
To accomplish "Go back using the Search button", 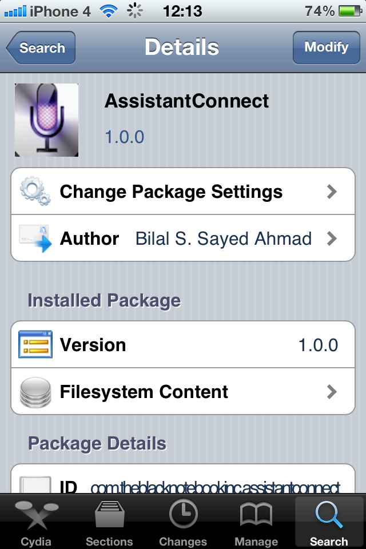I will [x=41, y=48].
